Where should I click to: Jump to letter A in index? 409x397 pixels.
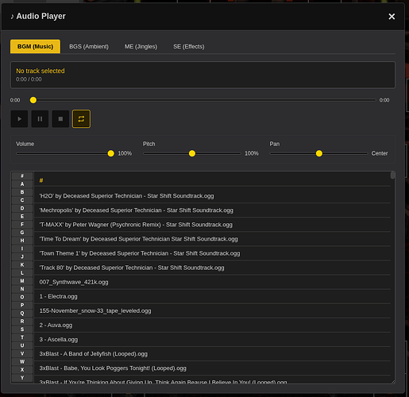[22, 184]
